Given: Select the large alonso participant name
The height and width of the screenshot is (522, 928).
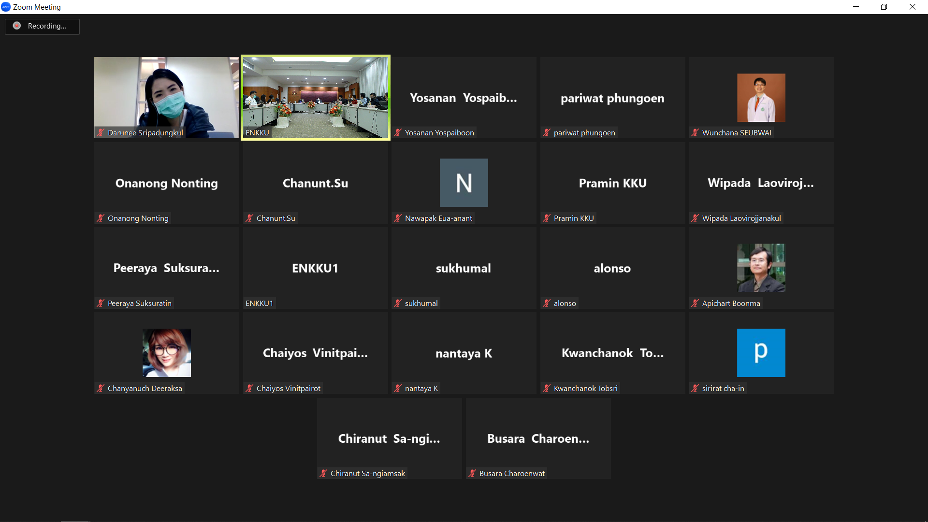Looking at the screenshot, I should click(x=612, y=268).
